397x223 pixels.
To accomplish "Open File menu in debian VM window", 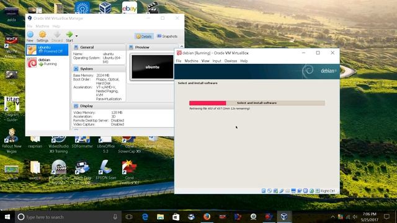I will pos(179,61).
